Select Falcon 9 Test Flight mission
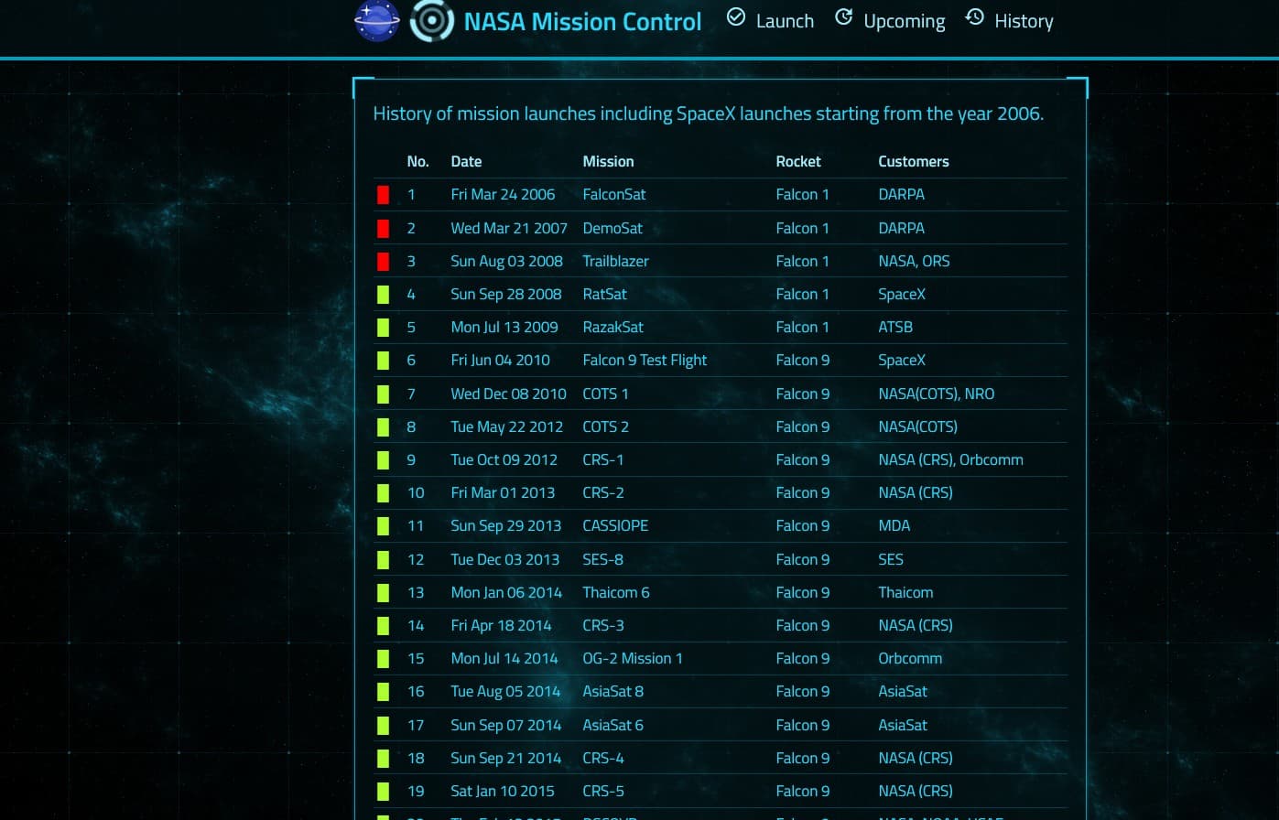Image resolution: width=1279 pixels, height=820 pixels. click(x=645, y=360)
